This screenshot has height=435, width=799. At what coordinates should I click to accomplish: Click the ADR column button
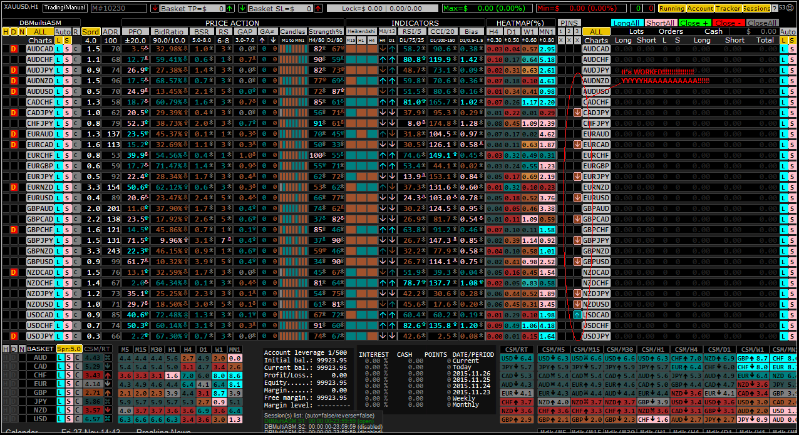coord(111,31)
